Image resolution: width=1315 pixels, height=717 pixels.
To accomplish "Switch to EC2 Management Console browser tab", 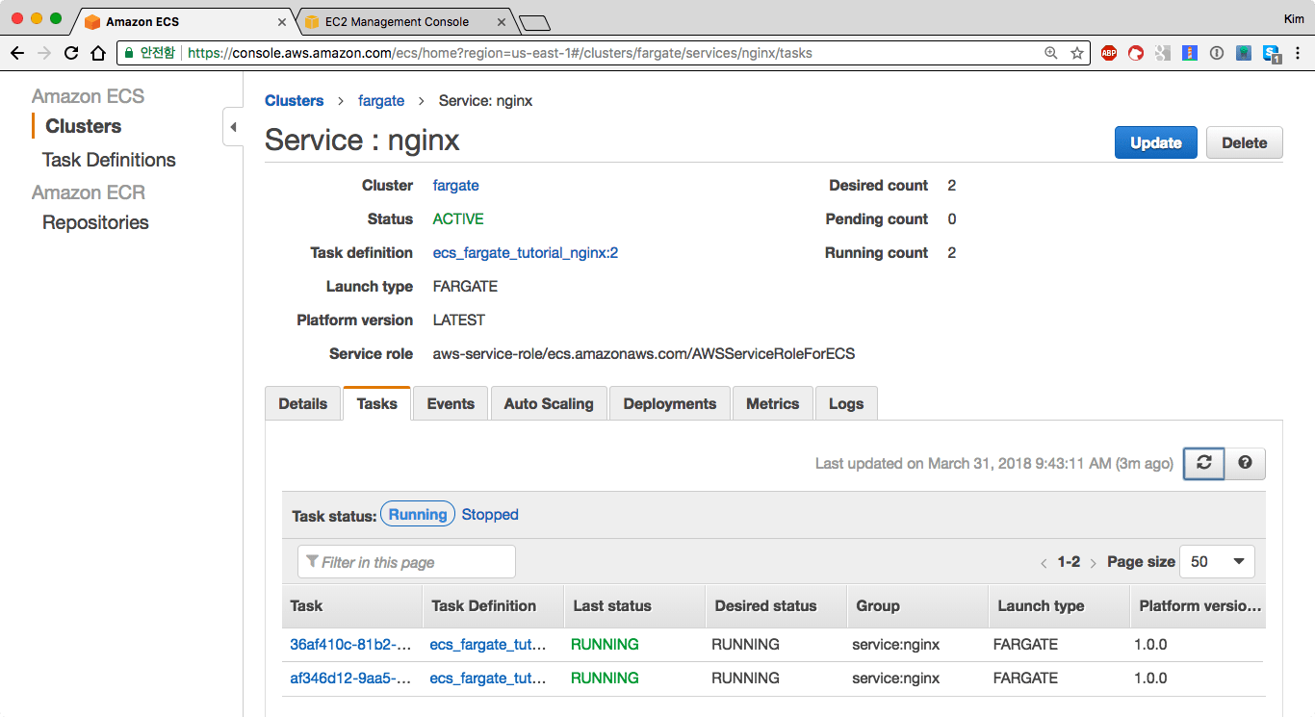I will point(397,21).
